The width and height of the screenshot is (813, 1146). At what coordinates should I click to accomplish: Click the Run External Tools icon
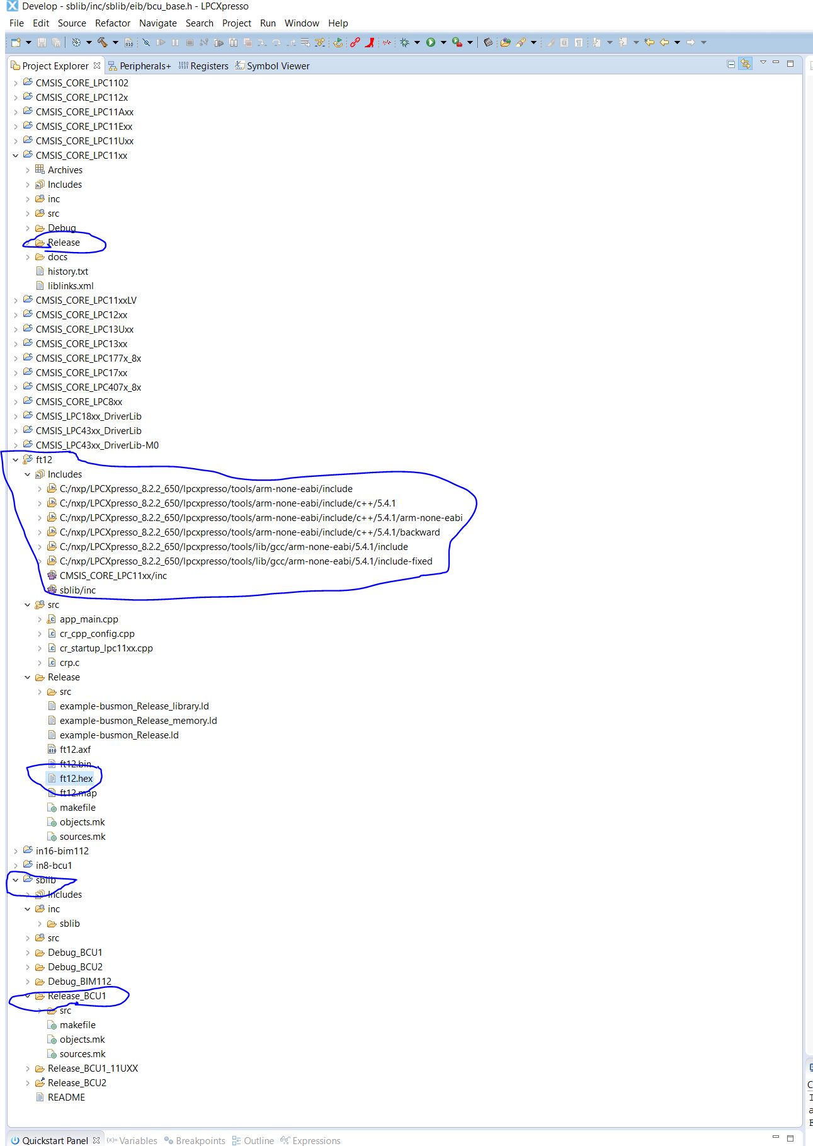457,42
